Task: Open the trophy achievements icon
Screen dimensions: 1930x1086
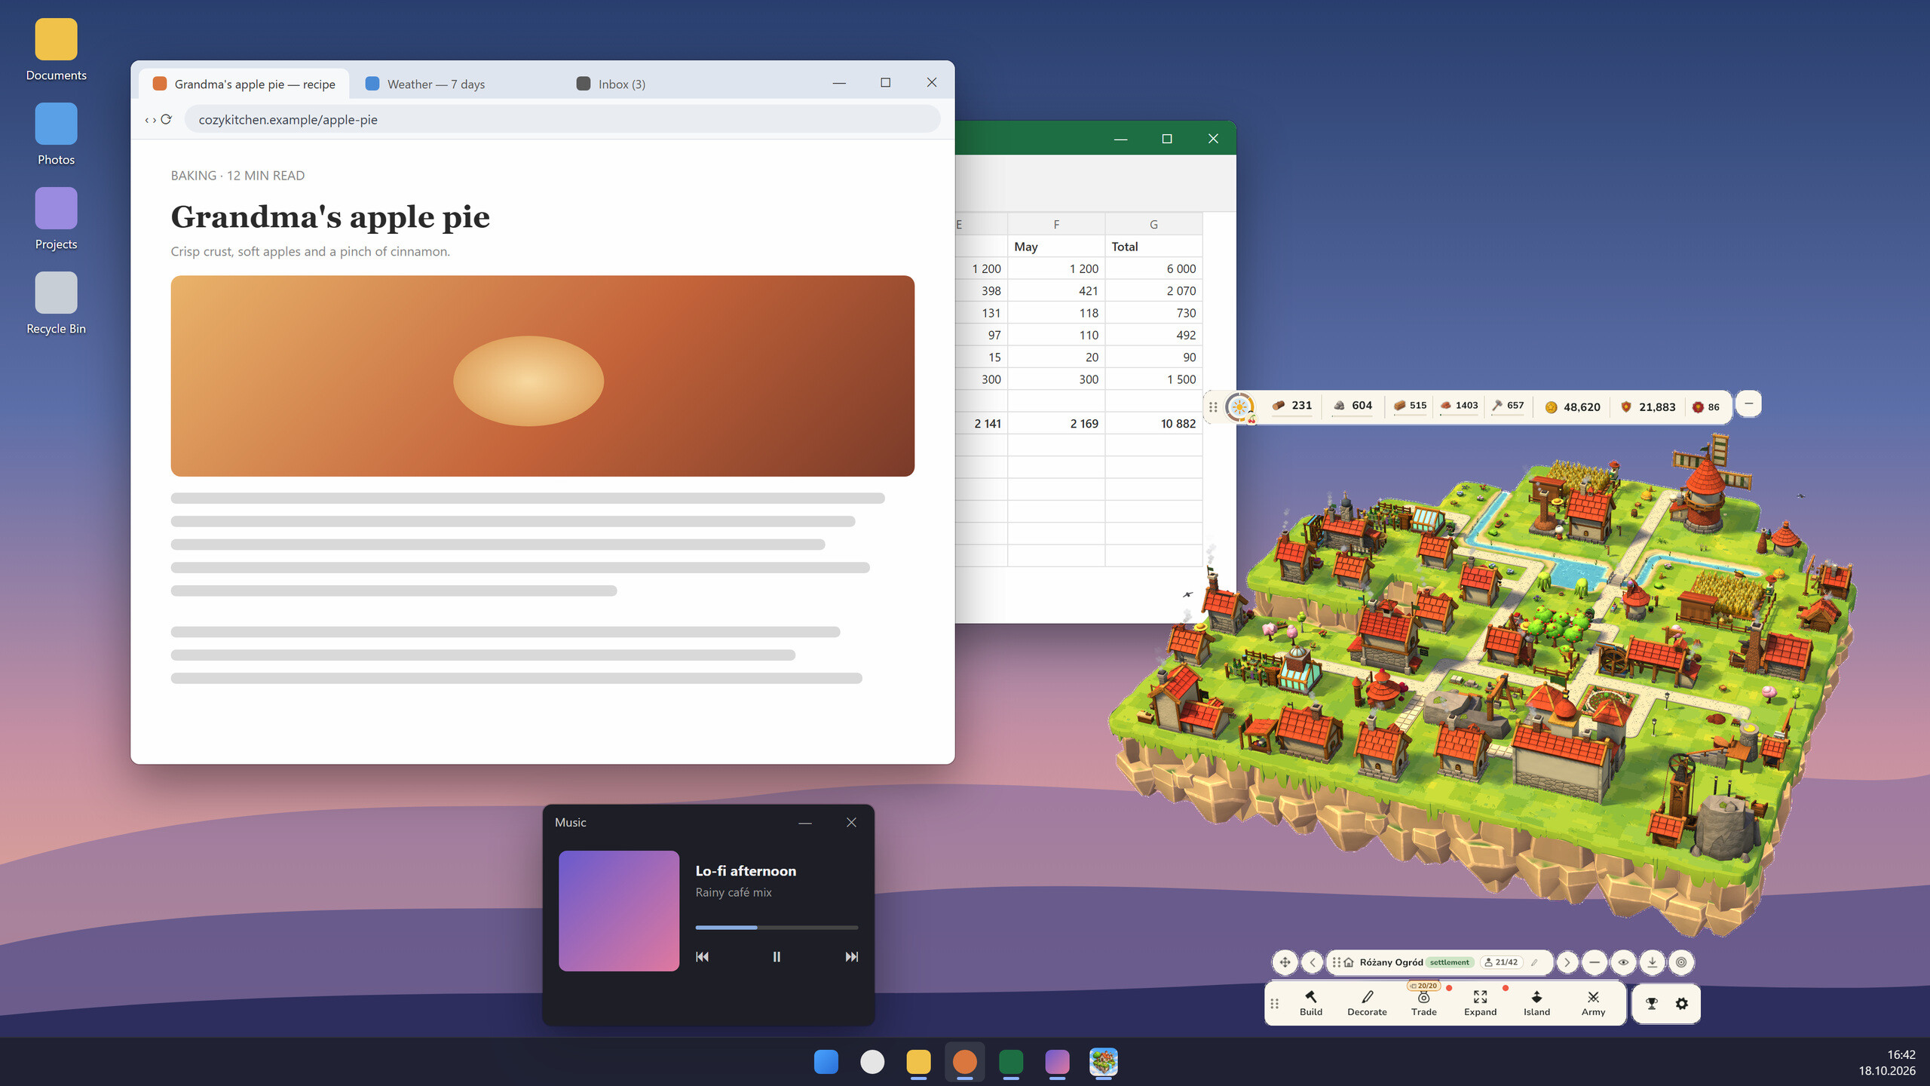Action: (x=1651, y=1004)
